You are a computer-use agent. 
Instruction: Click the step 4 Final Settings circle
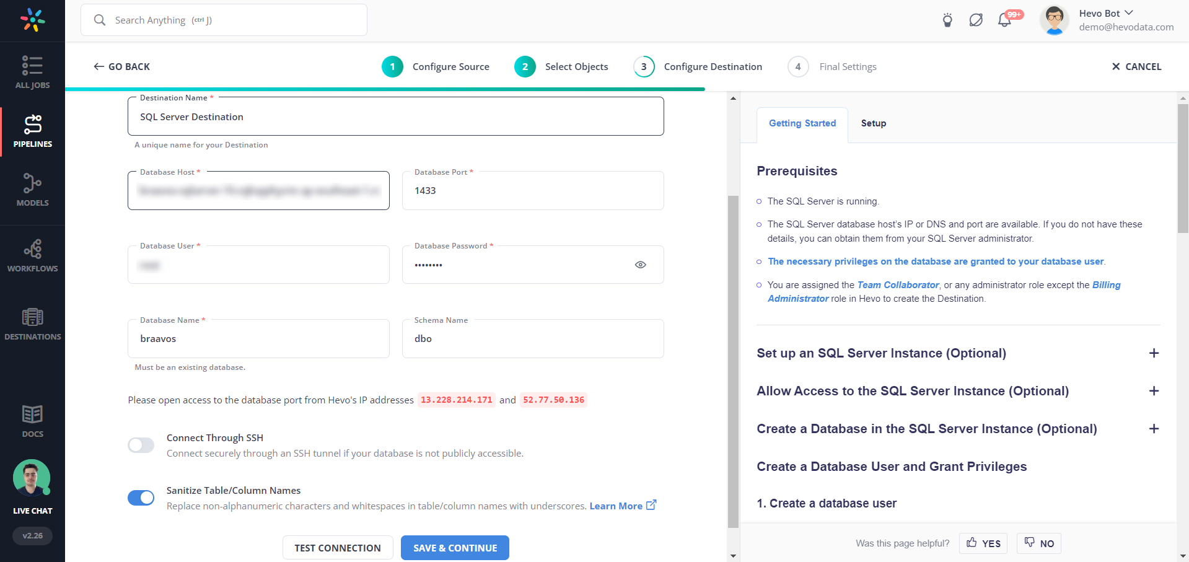tap(798, 66)
